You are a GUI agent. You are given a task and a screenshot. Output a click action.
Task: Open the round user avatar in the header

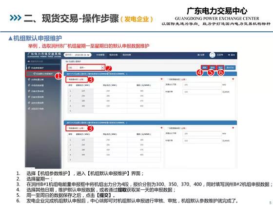(212, 55)
